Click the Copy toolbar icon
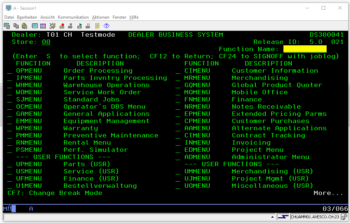The width and height of the screenshot is (350, 223). tap(16, 26)
